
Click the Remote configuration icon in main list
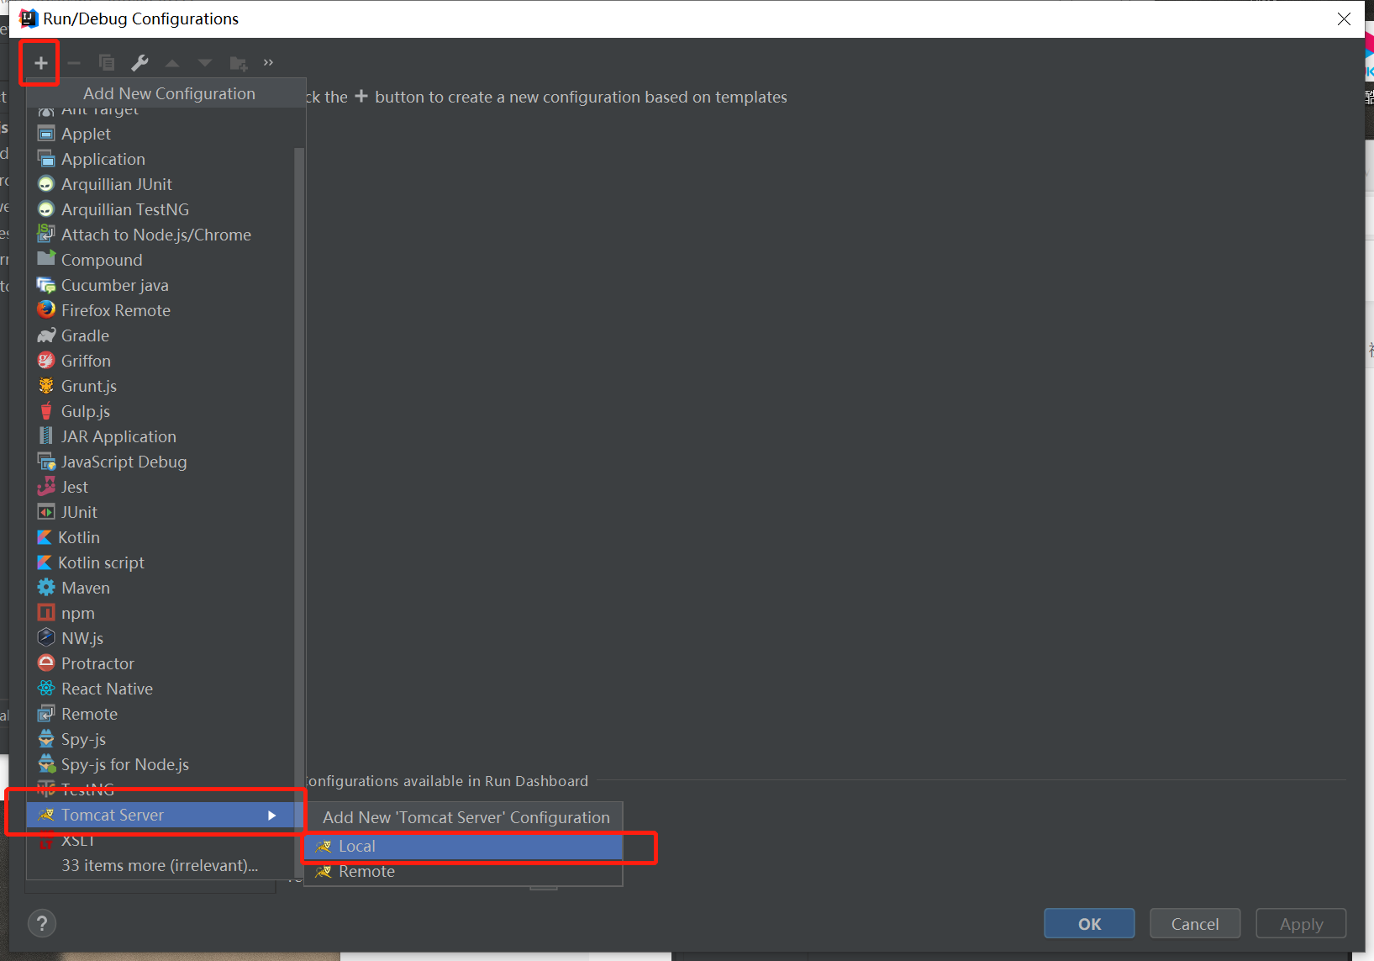click(46, 714)
